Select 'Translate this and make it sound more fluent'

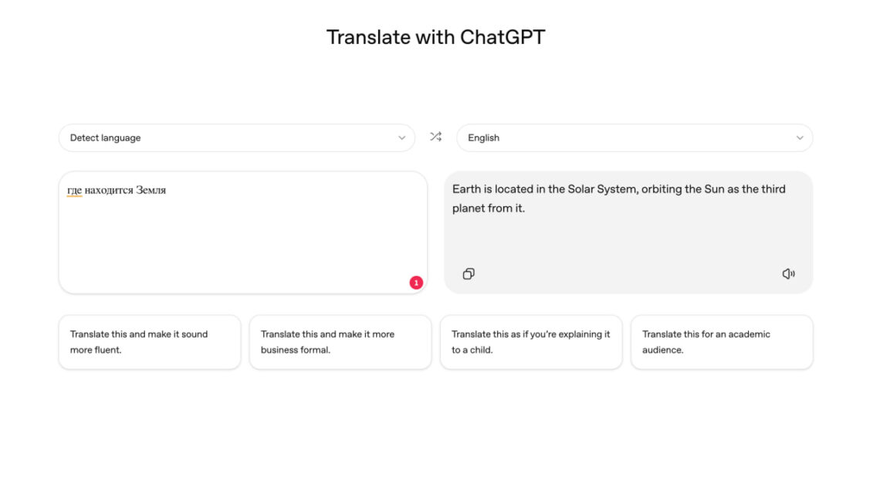[x=150, y=342]
